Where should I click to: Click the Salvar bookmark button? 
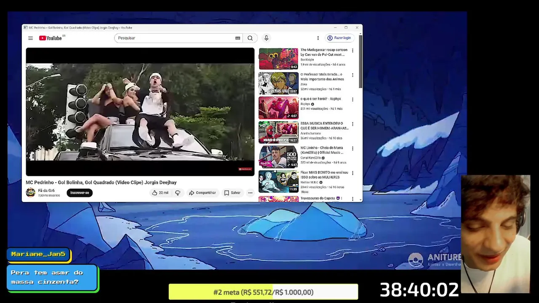[232, 193]
